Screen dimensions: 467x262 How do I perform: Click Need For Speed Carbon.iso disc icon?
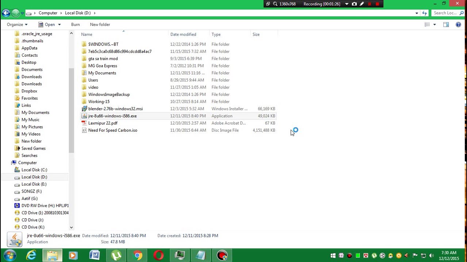pos(84,130)
